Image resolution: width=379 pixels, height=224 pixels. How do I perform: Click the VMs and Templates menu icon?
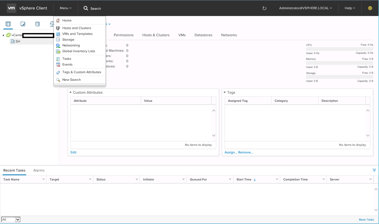pyautogui.click(x=58, y=34)
